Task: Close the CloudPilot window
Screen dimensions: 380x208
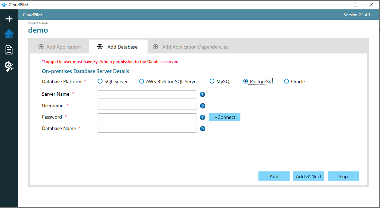Action: [x=371, y=5]
